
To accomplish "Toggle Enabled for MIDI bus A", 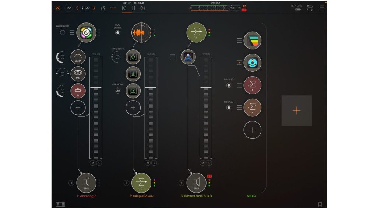I will (x=229, y=85).
